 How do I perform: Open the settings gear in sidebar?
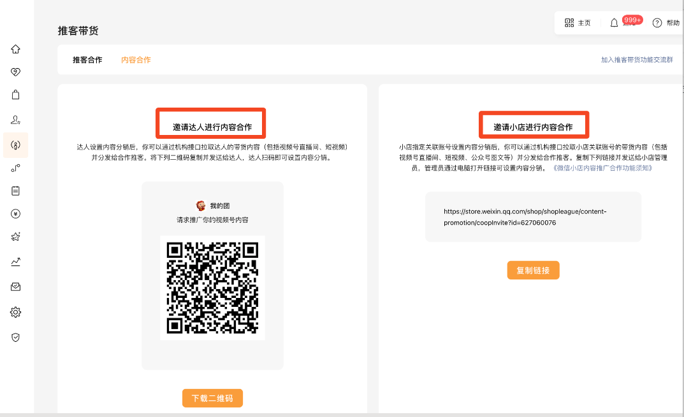tap(16, 312)
